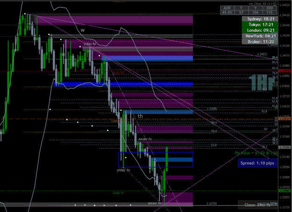Click the Y header cell in ADR table
The image size is (292, 212).
pos(255,8)
